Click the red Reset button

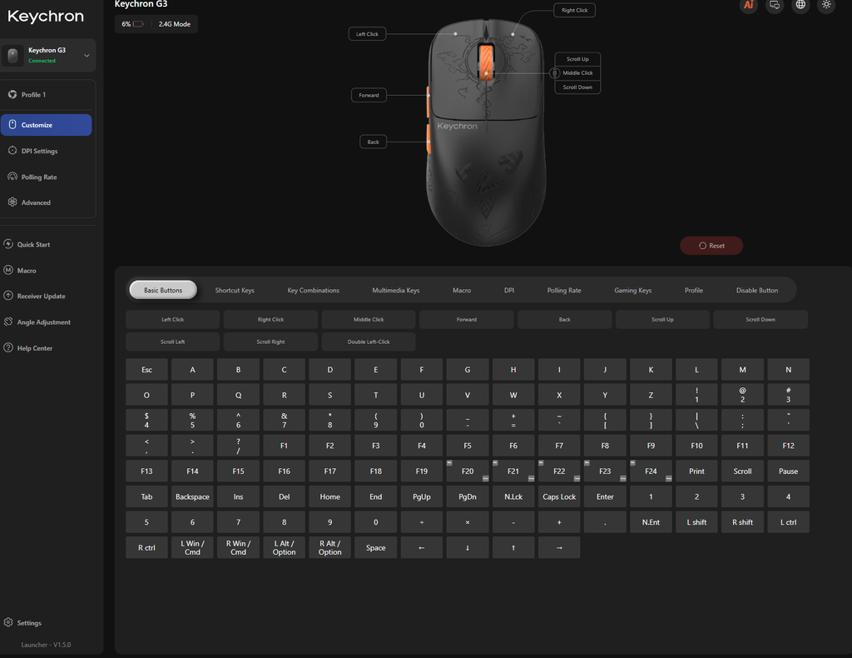[x=711, y=246]
